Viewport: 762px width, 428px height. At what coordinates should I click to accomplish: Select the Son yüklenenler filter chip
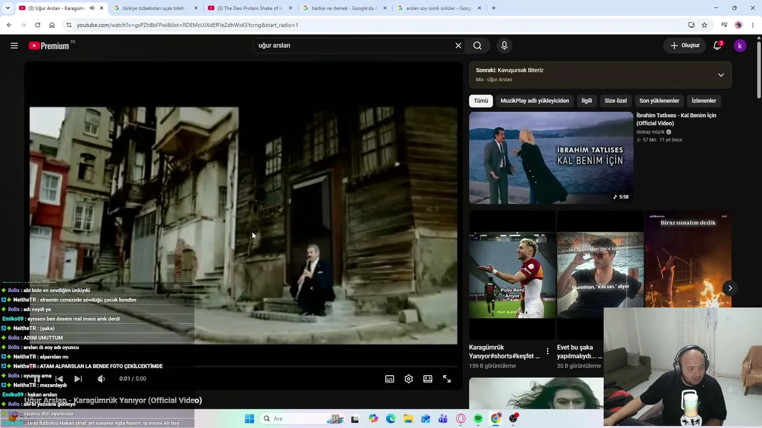point(659,101)
